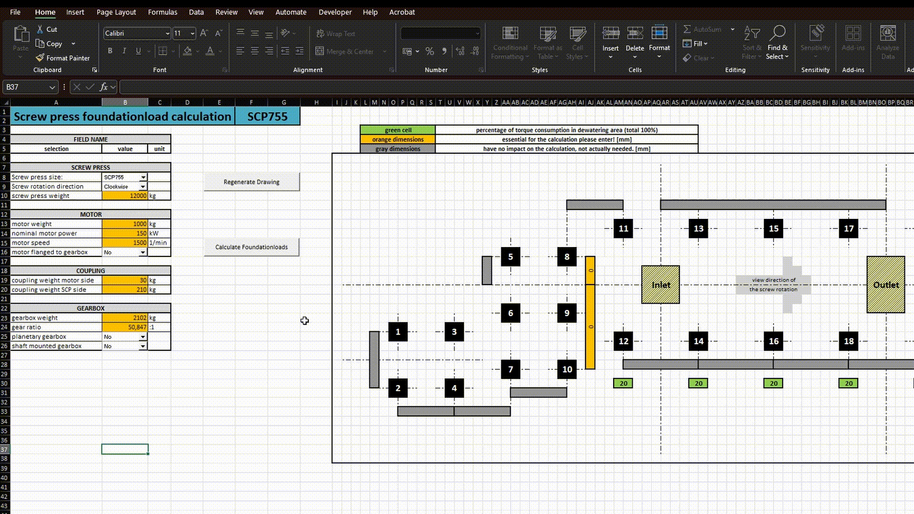Click the Delete cells icon

pos(635,33)
